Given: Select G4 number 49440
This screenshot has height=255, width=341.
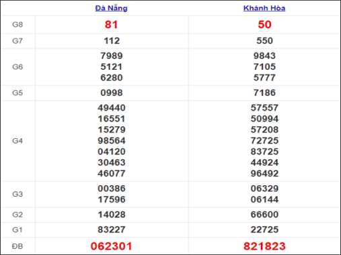Looking at the screenshot, I should (x=112, y=108).
